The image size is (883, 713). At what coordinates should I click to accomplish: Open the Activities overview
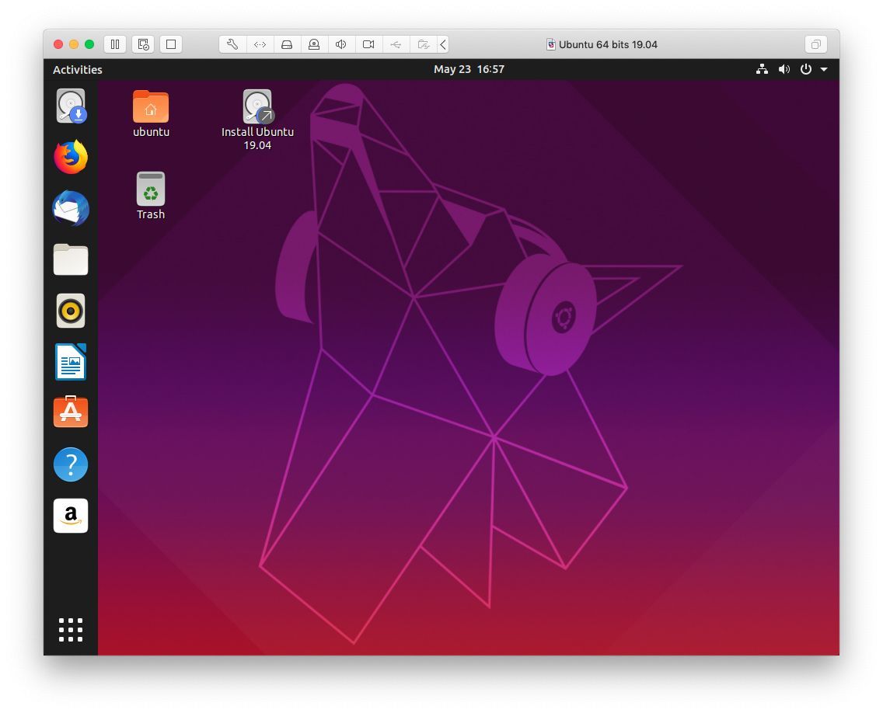tap(77, 69)
